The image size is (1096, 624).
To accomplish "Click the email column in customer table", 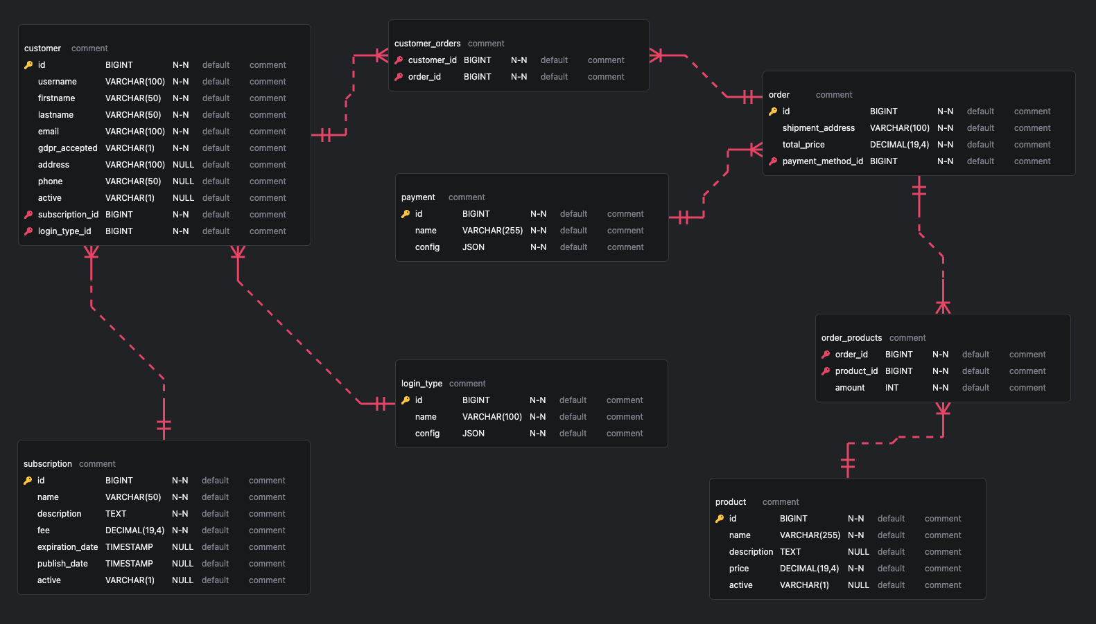I will tap(49, 132).
